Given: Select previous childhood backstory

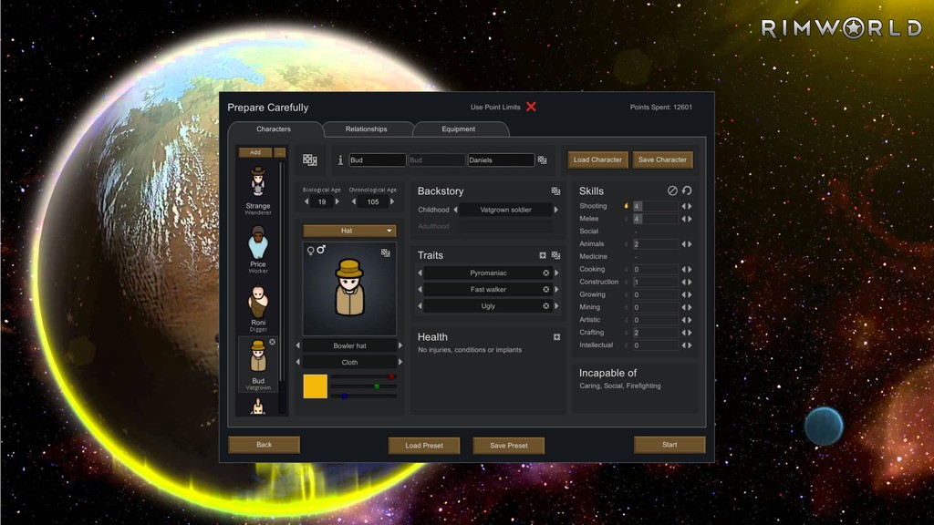Looking at the screenshot, I should point(456,210).
